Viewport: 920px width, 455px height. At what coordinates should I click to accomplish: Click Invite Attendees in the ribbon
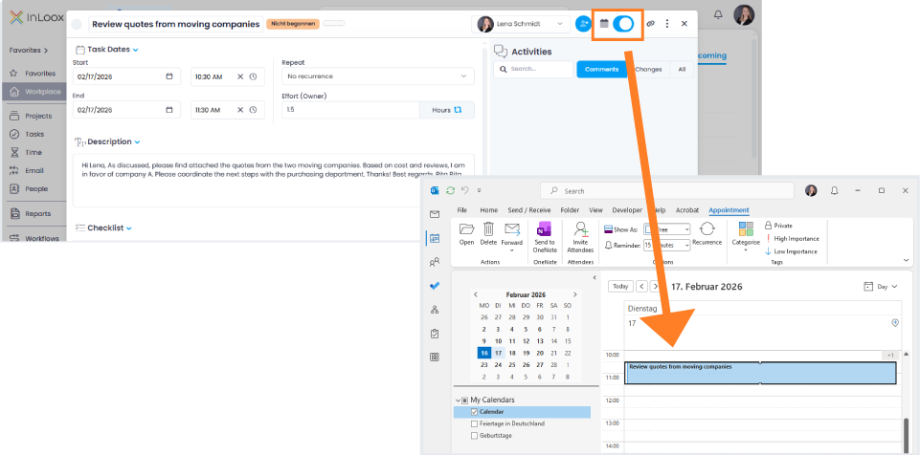point(580,236)
